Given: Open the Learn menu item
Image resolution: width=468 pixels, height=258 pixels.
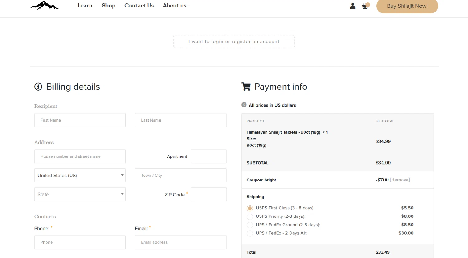Looking at the screenshot, I should (x=85, y=6).
